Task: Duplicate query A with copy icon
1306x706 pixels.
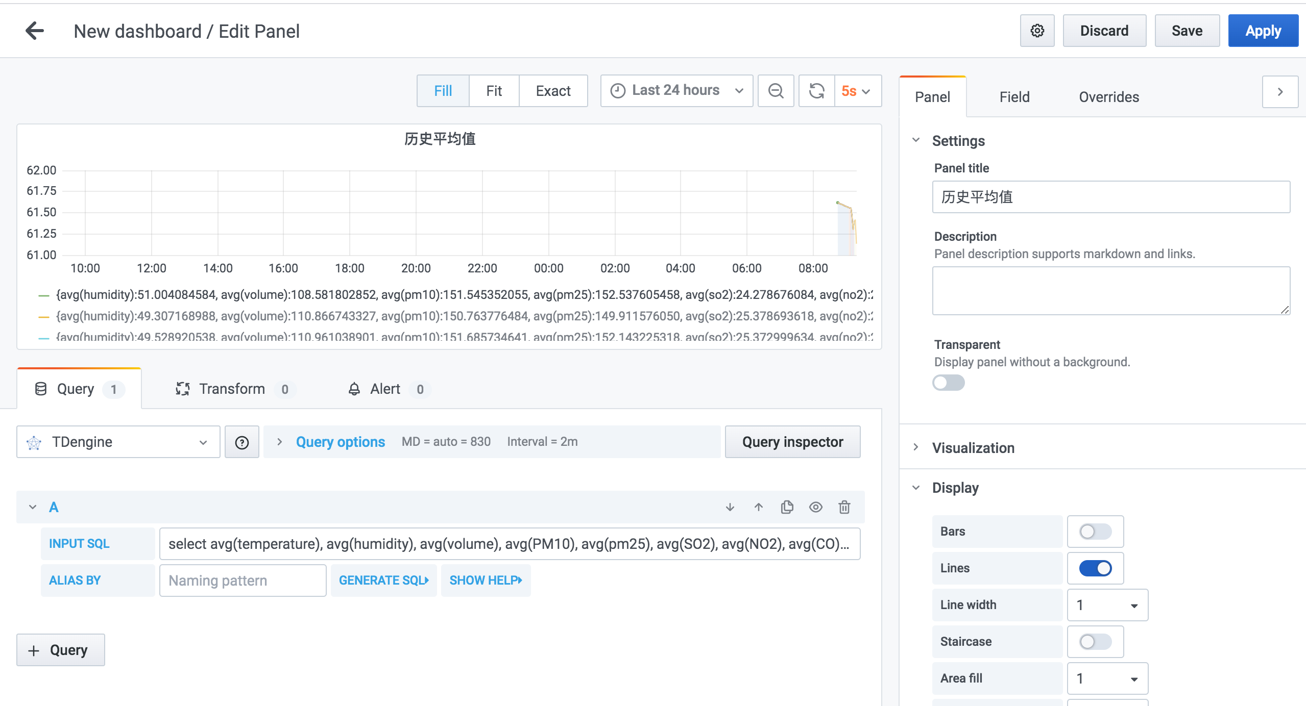Action: 787,507
